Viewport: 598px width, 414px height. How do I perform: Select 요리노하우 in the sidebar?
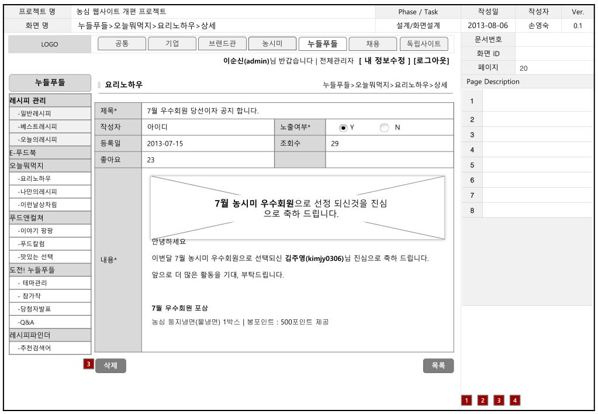[x=50, y=178]
